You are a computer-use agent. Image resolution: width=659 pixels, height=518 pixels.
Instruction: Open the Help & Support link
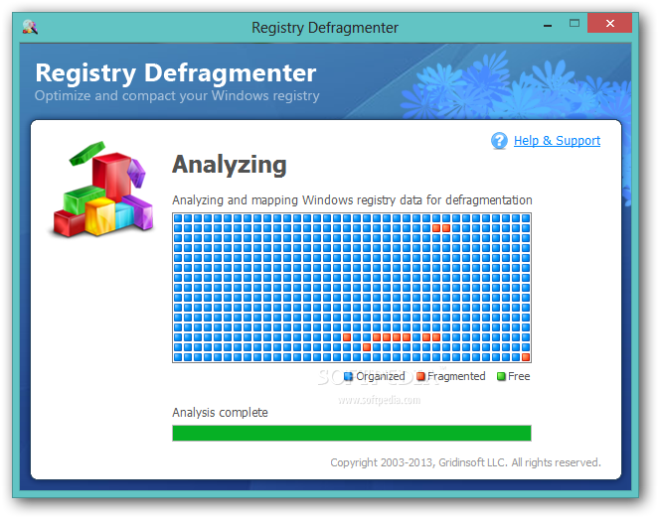click(557, 141)
